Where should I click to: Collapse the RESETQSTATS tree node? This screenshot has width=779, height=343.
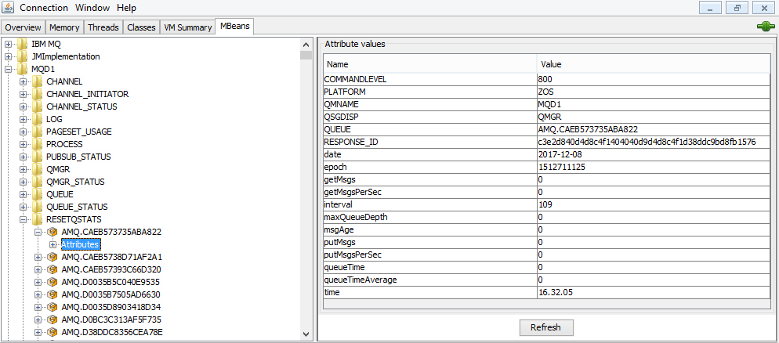click(24, 219)
